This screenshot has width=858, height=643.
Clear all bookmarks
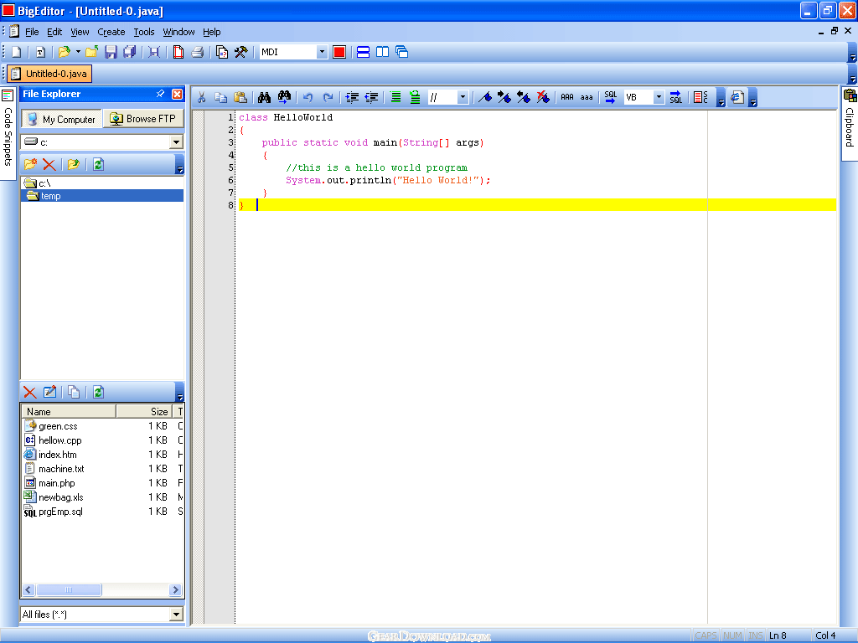543,97
